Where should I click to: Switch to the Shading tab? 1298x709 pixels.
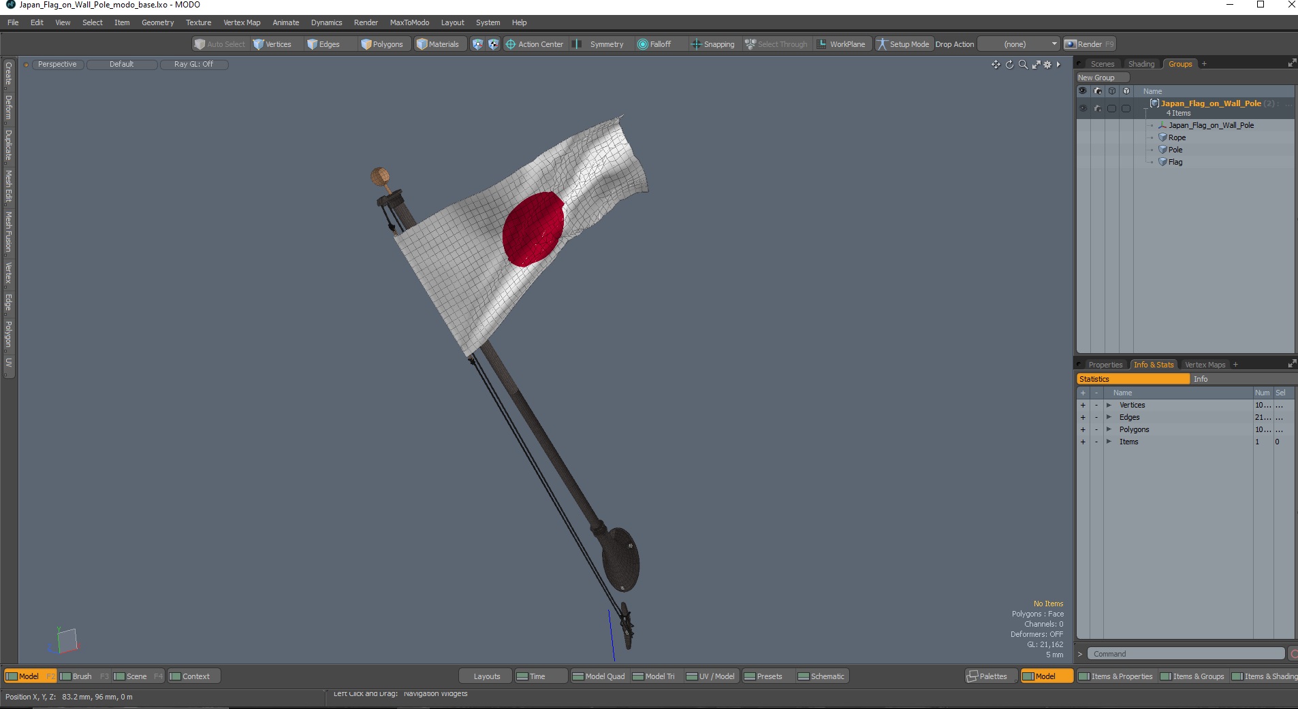tap(1141, 64)
